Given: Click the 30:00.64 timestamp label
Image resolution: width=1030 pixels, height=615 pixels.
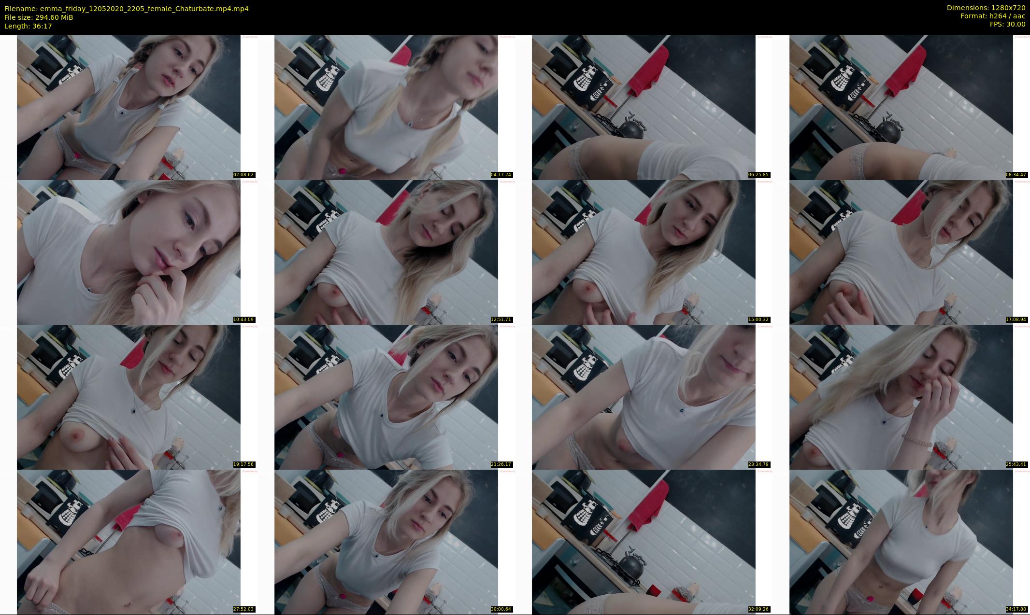Looking at the screenshot, I should click(501, 609).
